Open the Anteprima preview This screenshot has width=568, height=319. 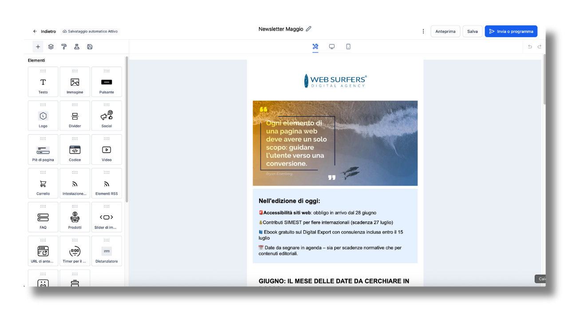coord(445,31)
